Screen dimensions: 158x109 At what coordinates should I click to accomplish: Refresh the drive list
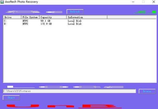(75, 12)
